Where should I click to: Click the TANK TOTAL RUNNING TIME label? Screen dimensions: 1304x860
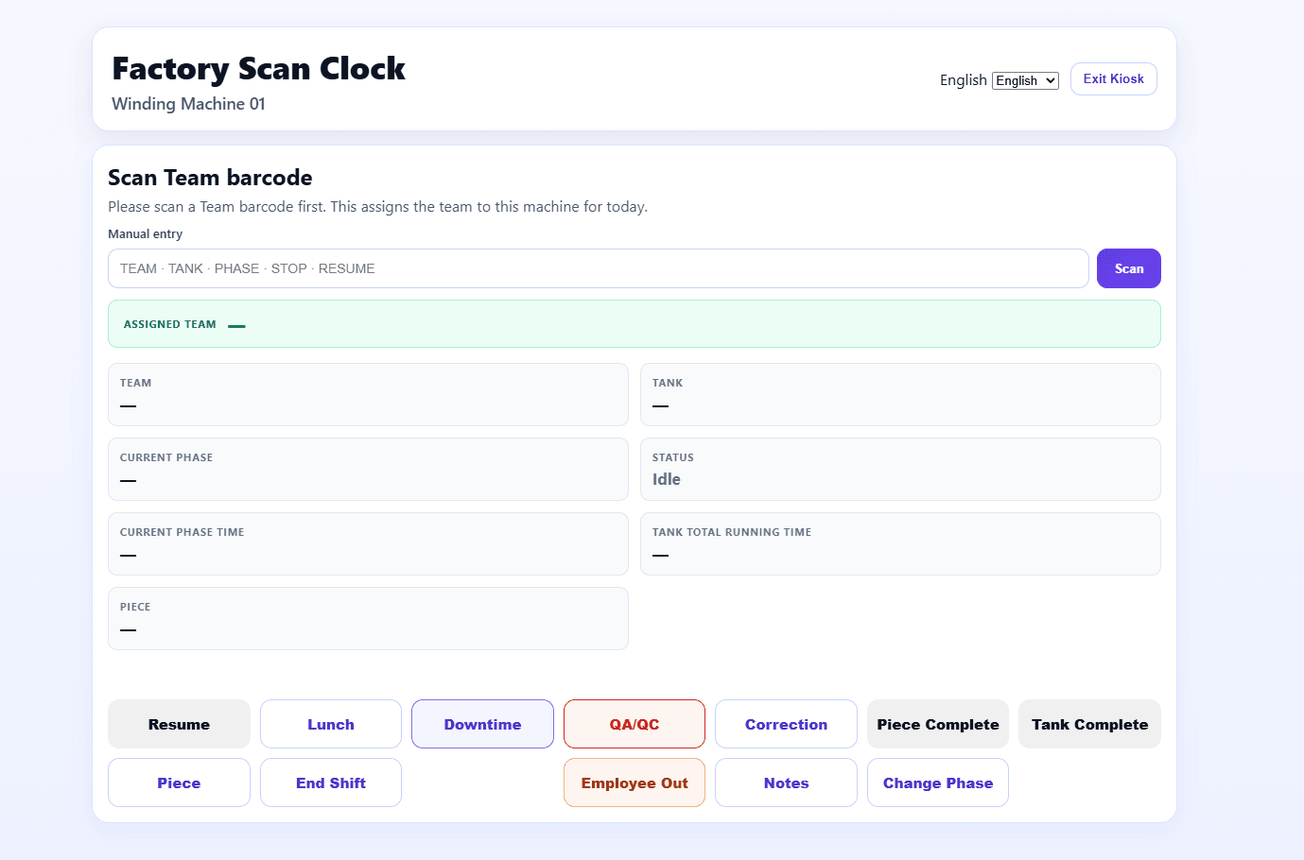(732, 532)
